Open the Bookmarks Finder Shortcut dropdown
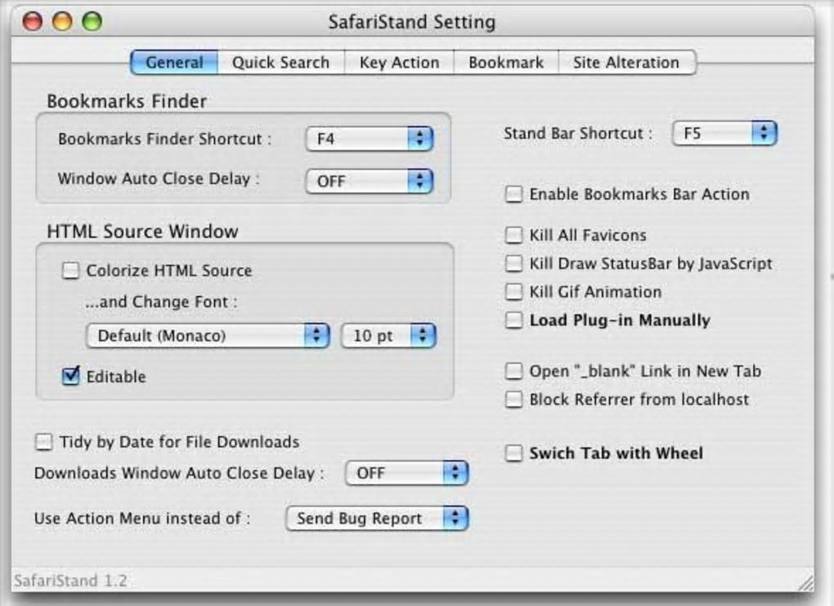 tap(369, 139)
